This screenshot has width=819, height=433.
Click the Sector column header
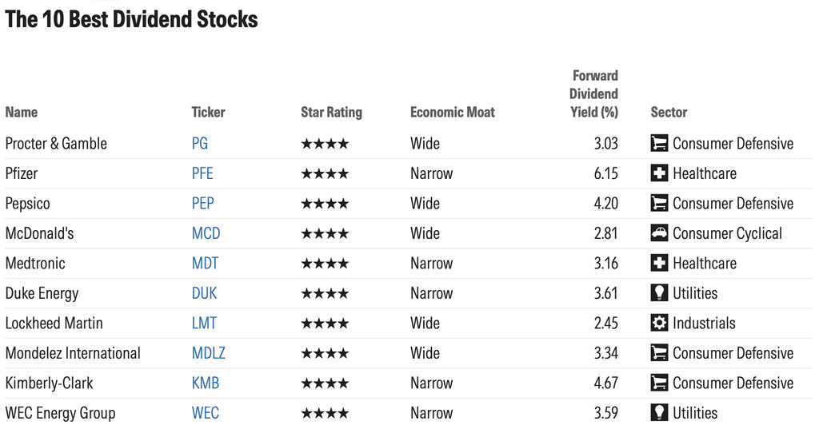(x=669, y=112)
